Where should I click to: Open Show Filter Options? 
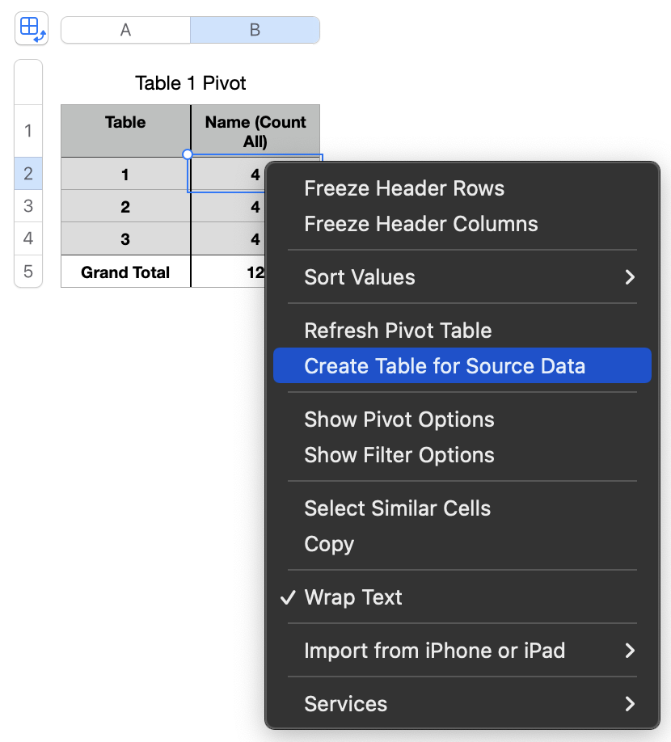point(399,455)
